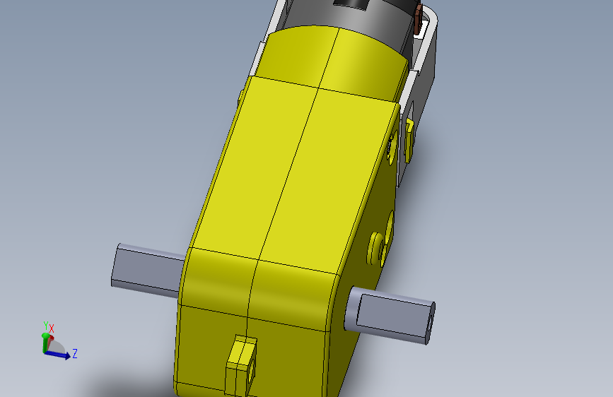This screenshot has height=397, width=613.
Task: Select the right gray output shaft with end hole
Action: 390,315
